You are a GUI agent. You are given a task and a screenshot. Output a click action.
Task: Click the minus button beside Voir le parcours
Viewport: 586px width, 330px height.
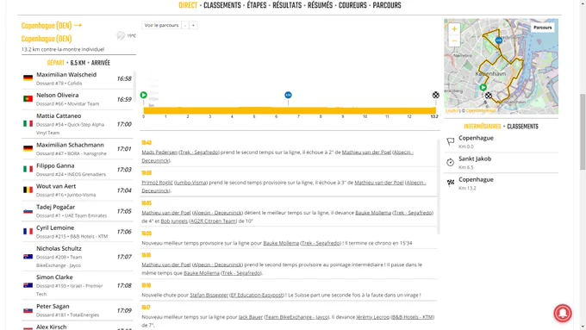185,25
